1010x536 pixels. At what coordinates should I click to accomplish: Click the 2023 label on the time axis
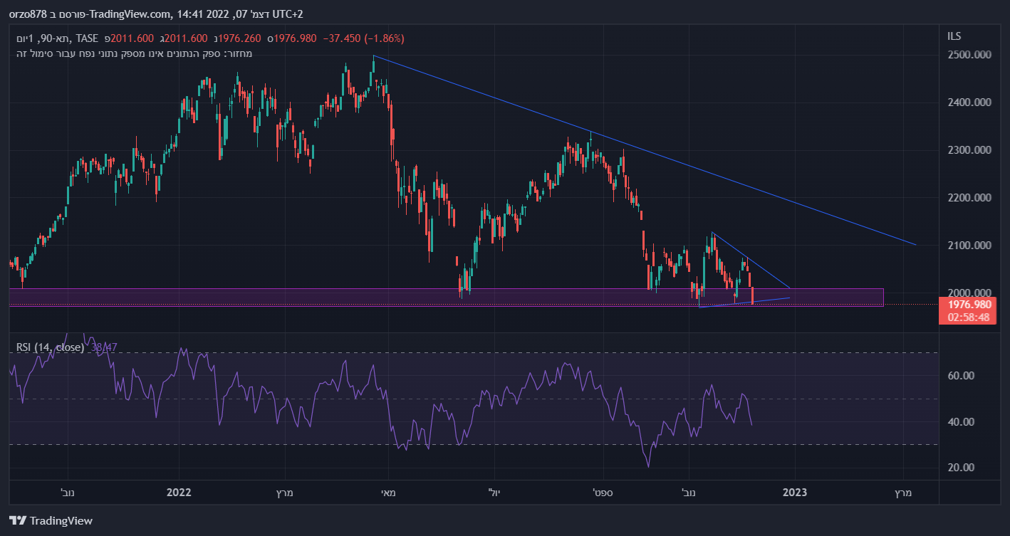(795, 492)
